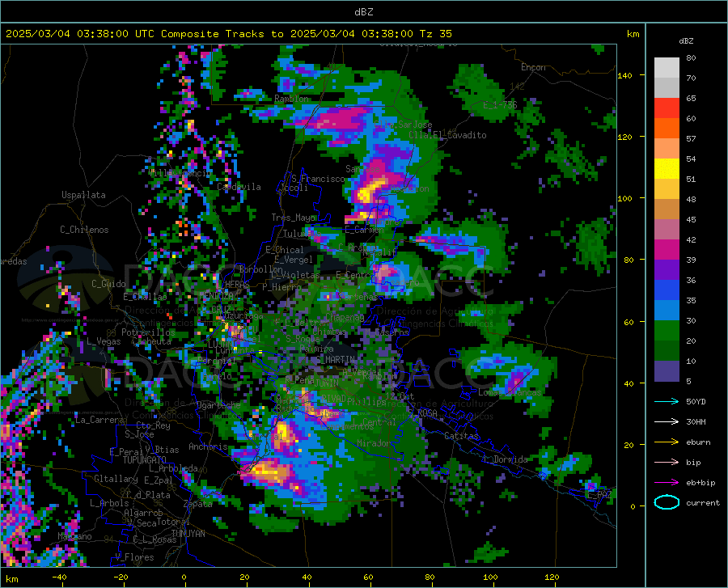Click the 'Potrerillos' place label
Image resolution: width=728 pixels, height=588 pixels.
(148, 332)
